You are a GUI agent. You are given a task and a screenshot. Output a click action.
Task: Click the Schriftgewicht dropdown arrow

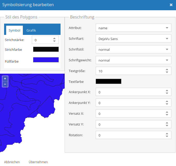click(167, 60)
